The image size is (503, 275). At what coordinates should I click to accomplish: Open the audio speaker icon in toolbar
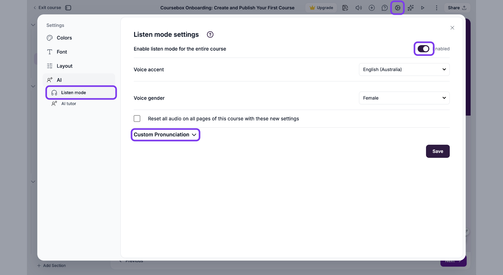pos(359,8)
